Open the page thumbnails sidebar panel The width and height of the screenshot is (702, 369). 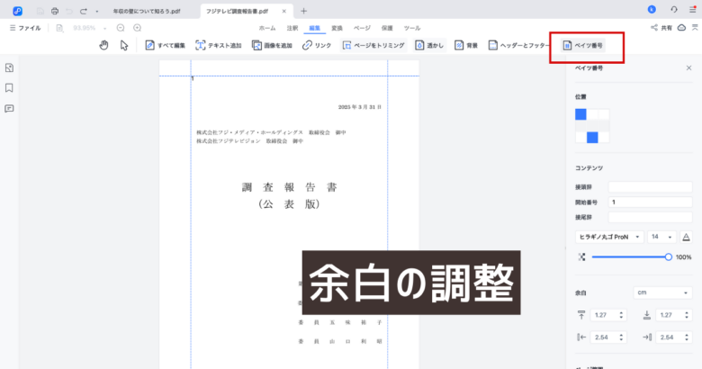click(9, 68)
